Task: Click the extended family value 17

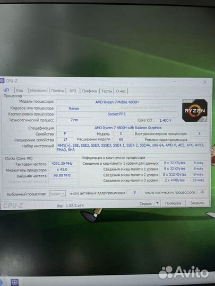Action: point(65,139)
